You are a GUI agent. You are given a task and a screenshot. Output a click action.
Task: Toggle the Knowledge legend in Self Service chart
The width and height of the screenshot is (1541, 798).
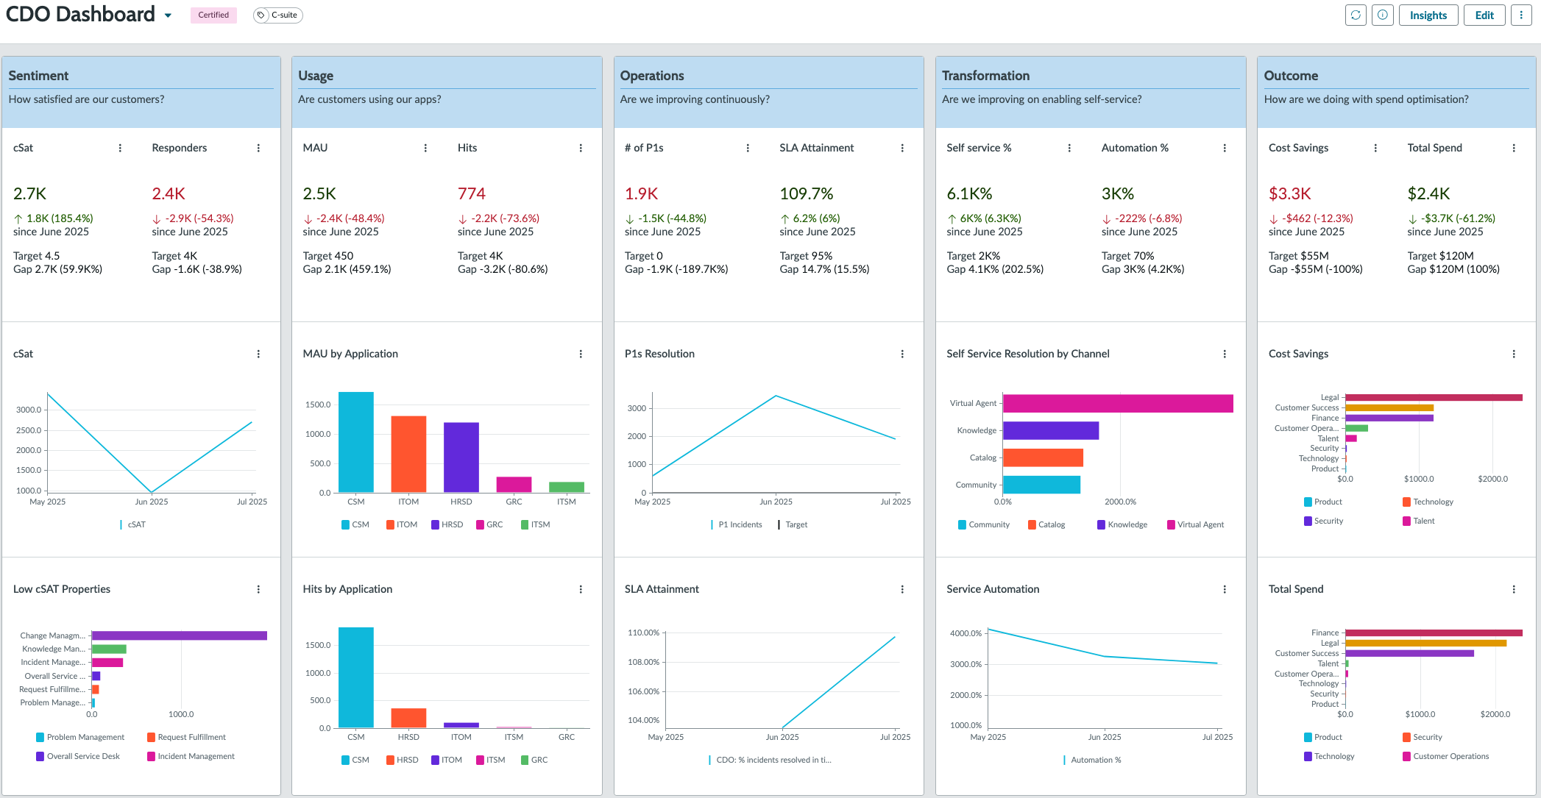point(1122,524)
